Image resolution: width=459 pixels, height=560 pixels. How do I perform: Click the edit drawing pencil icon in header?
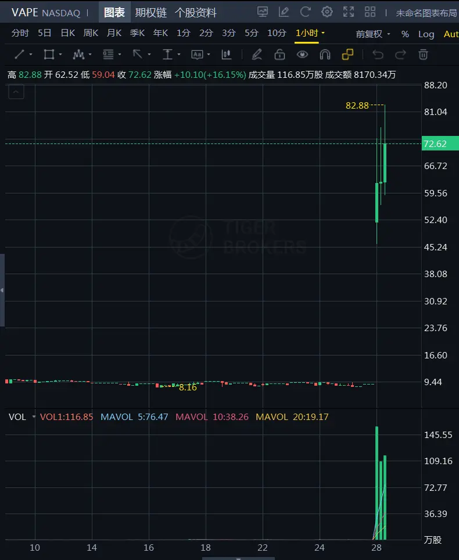click(284, 12)
